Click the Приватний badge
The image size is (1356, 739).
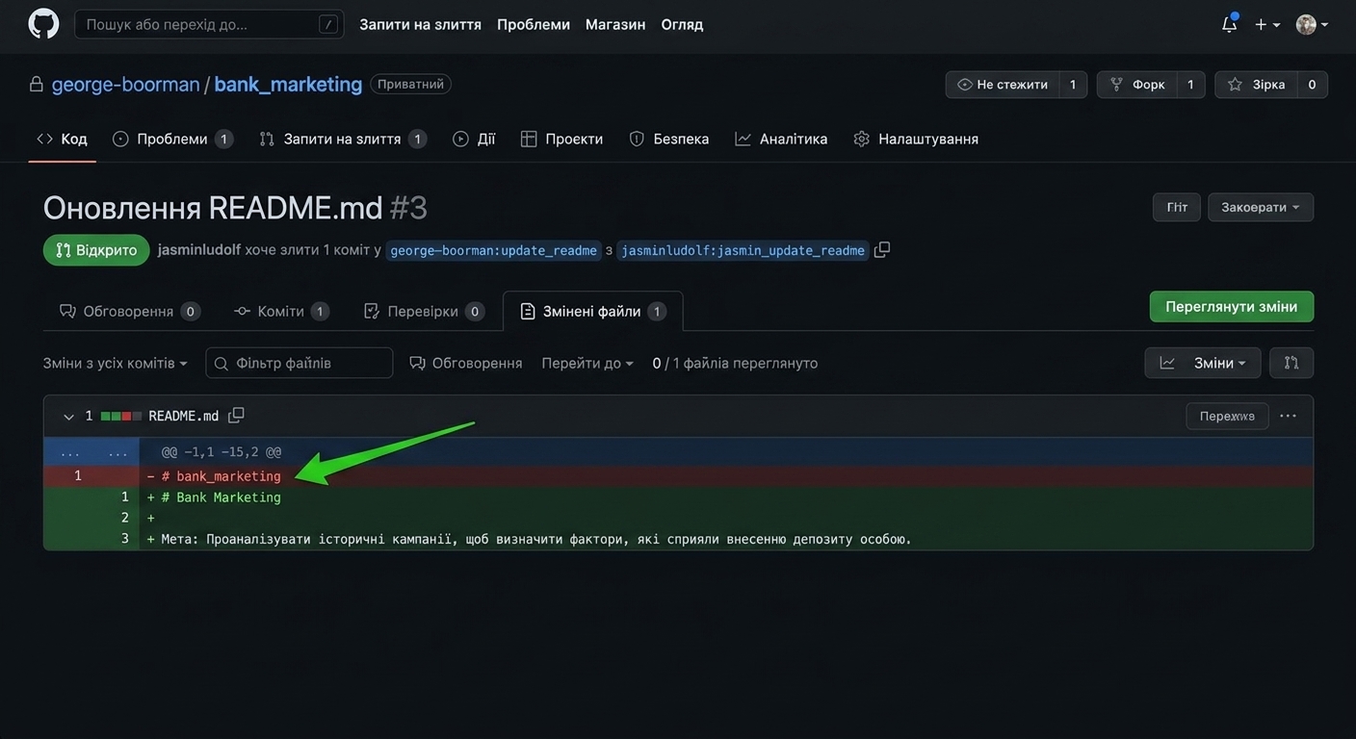410,84
